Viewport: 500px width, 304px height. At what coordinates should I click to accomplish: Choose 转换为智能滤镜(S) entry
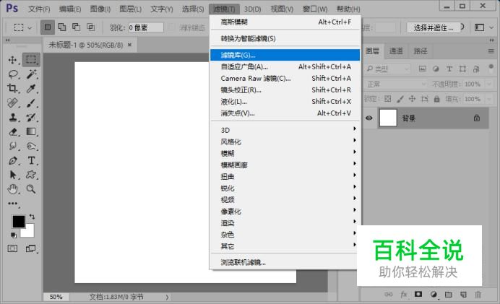click(285, 38)
